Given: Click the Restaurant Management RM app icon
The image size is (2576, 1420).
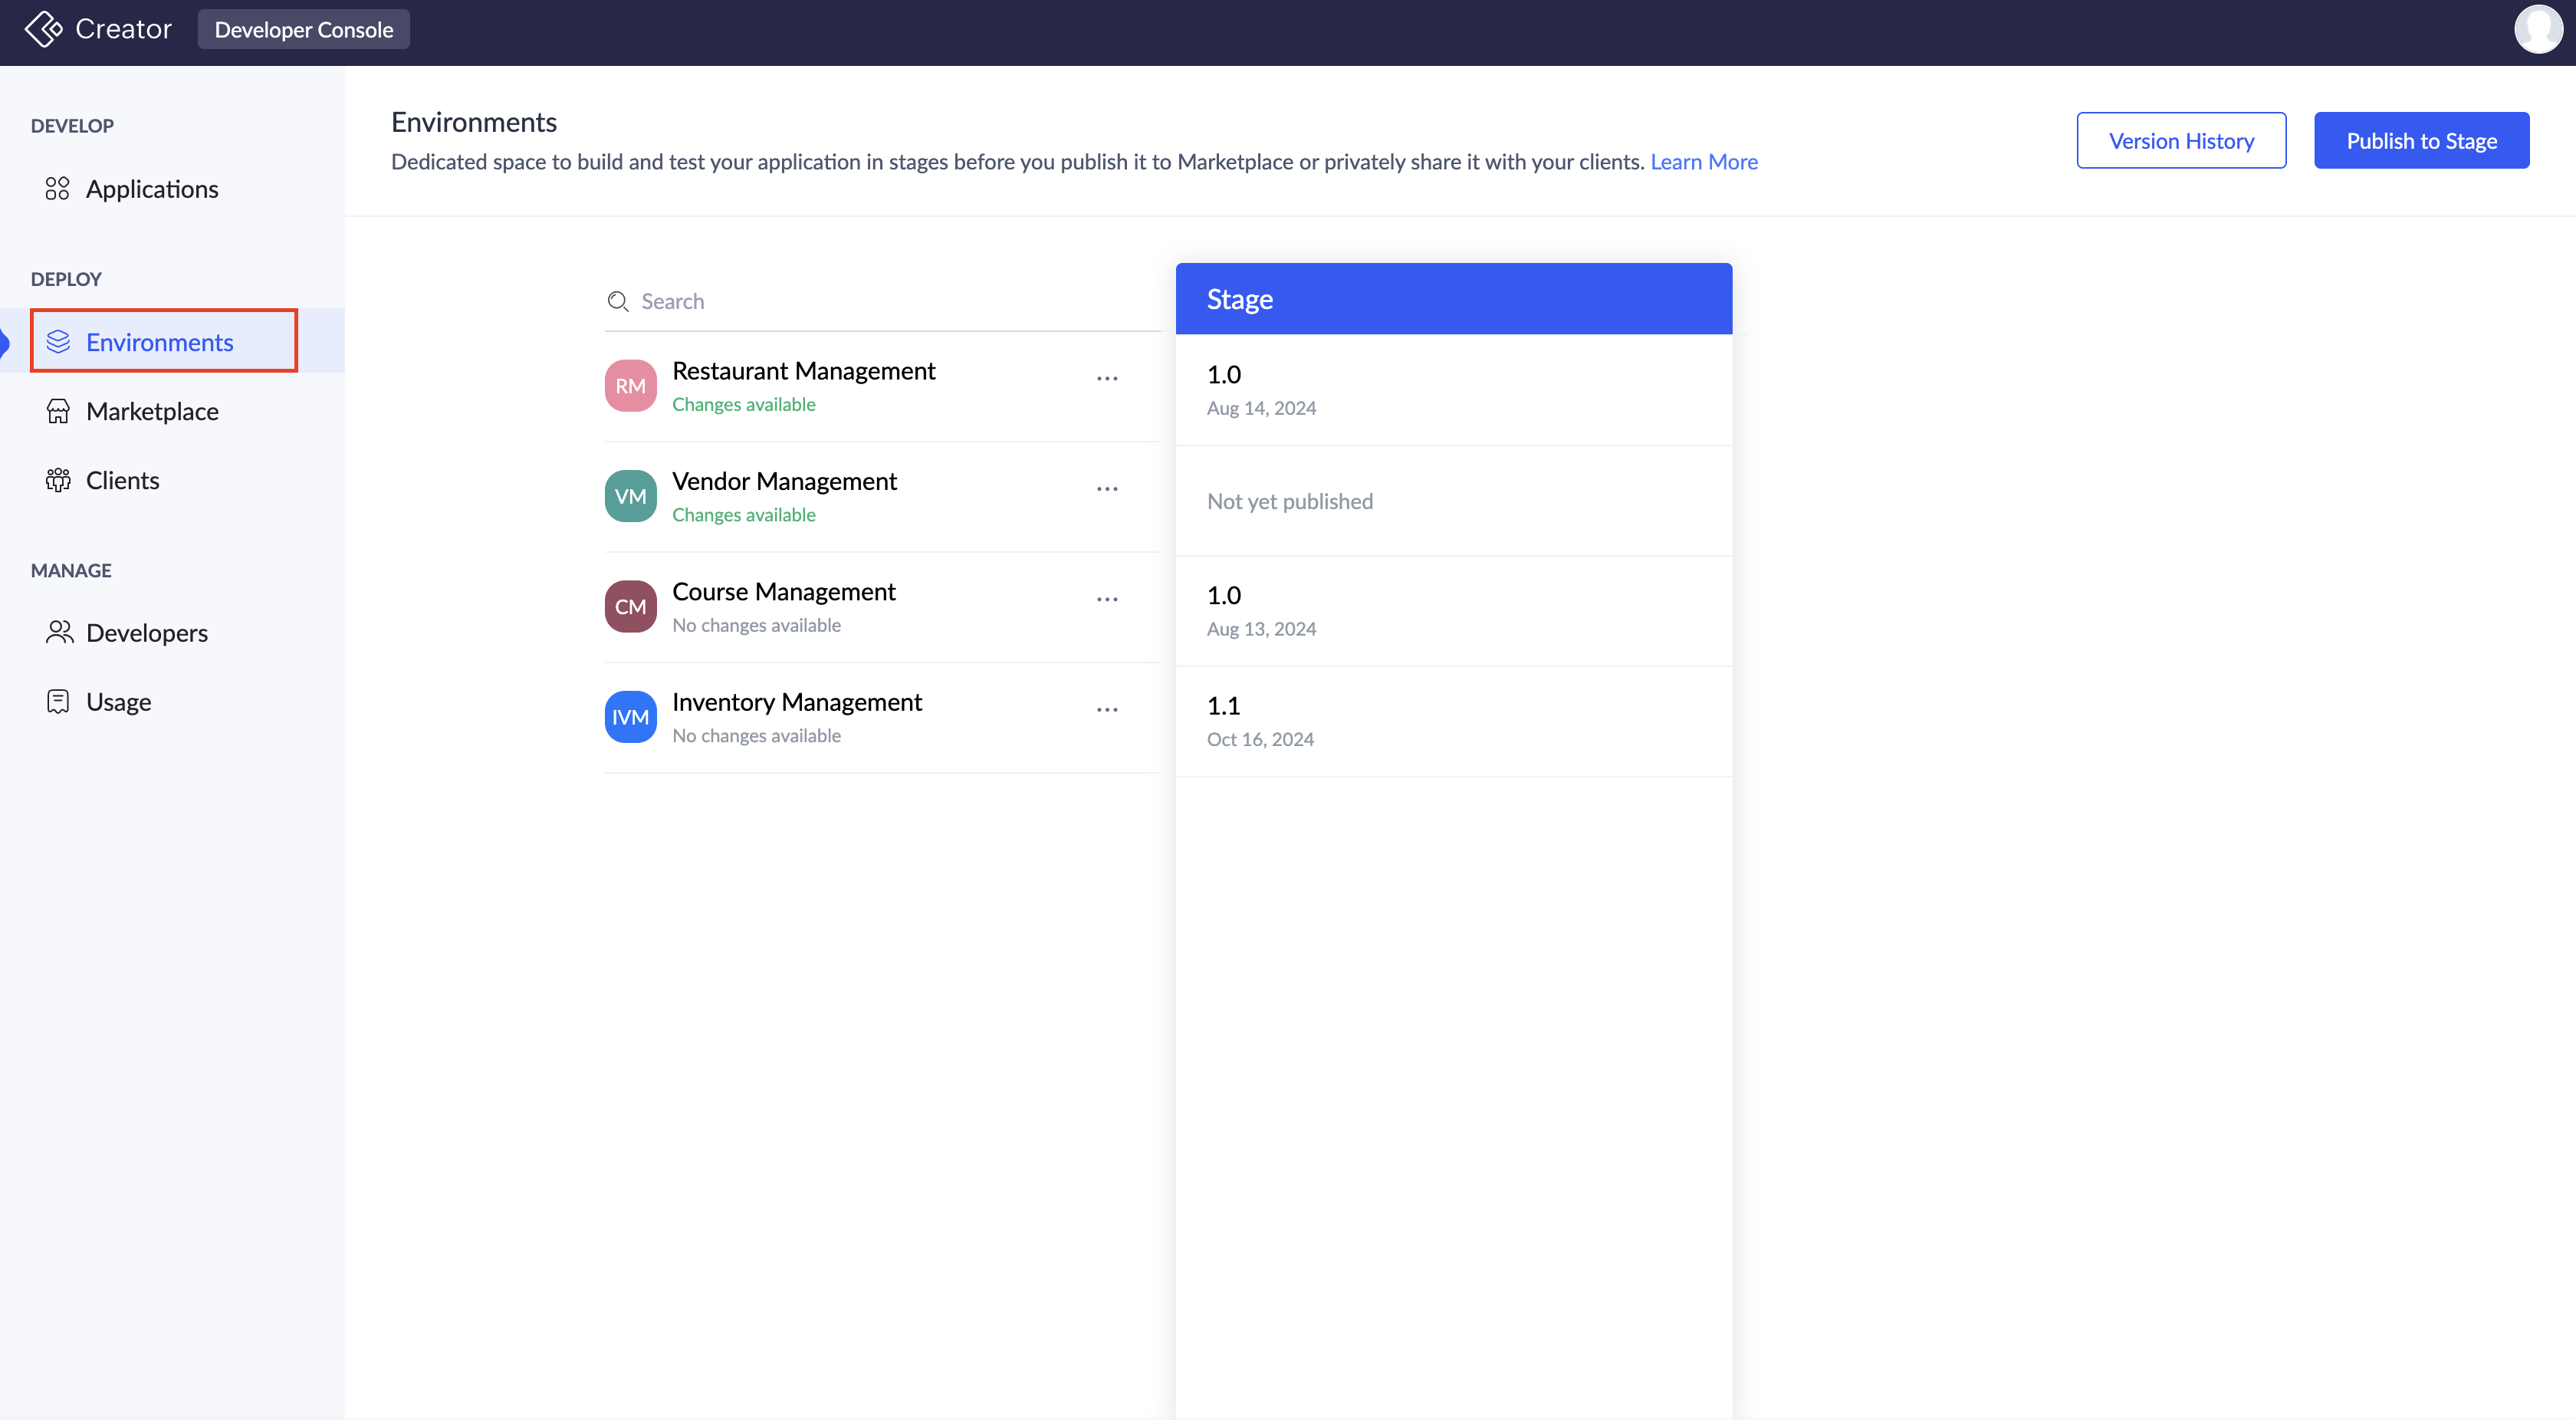Looking at the screenshot, I should [630, 386].
